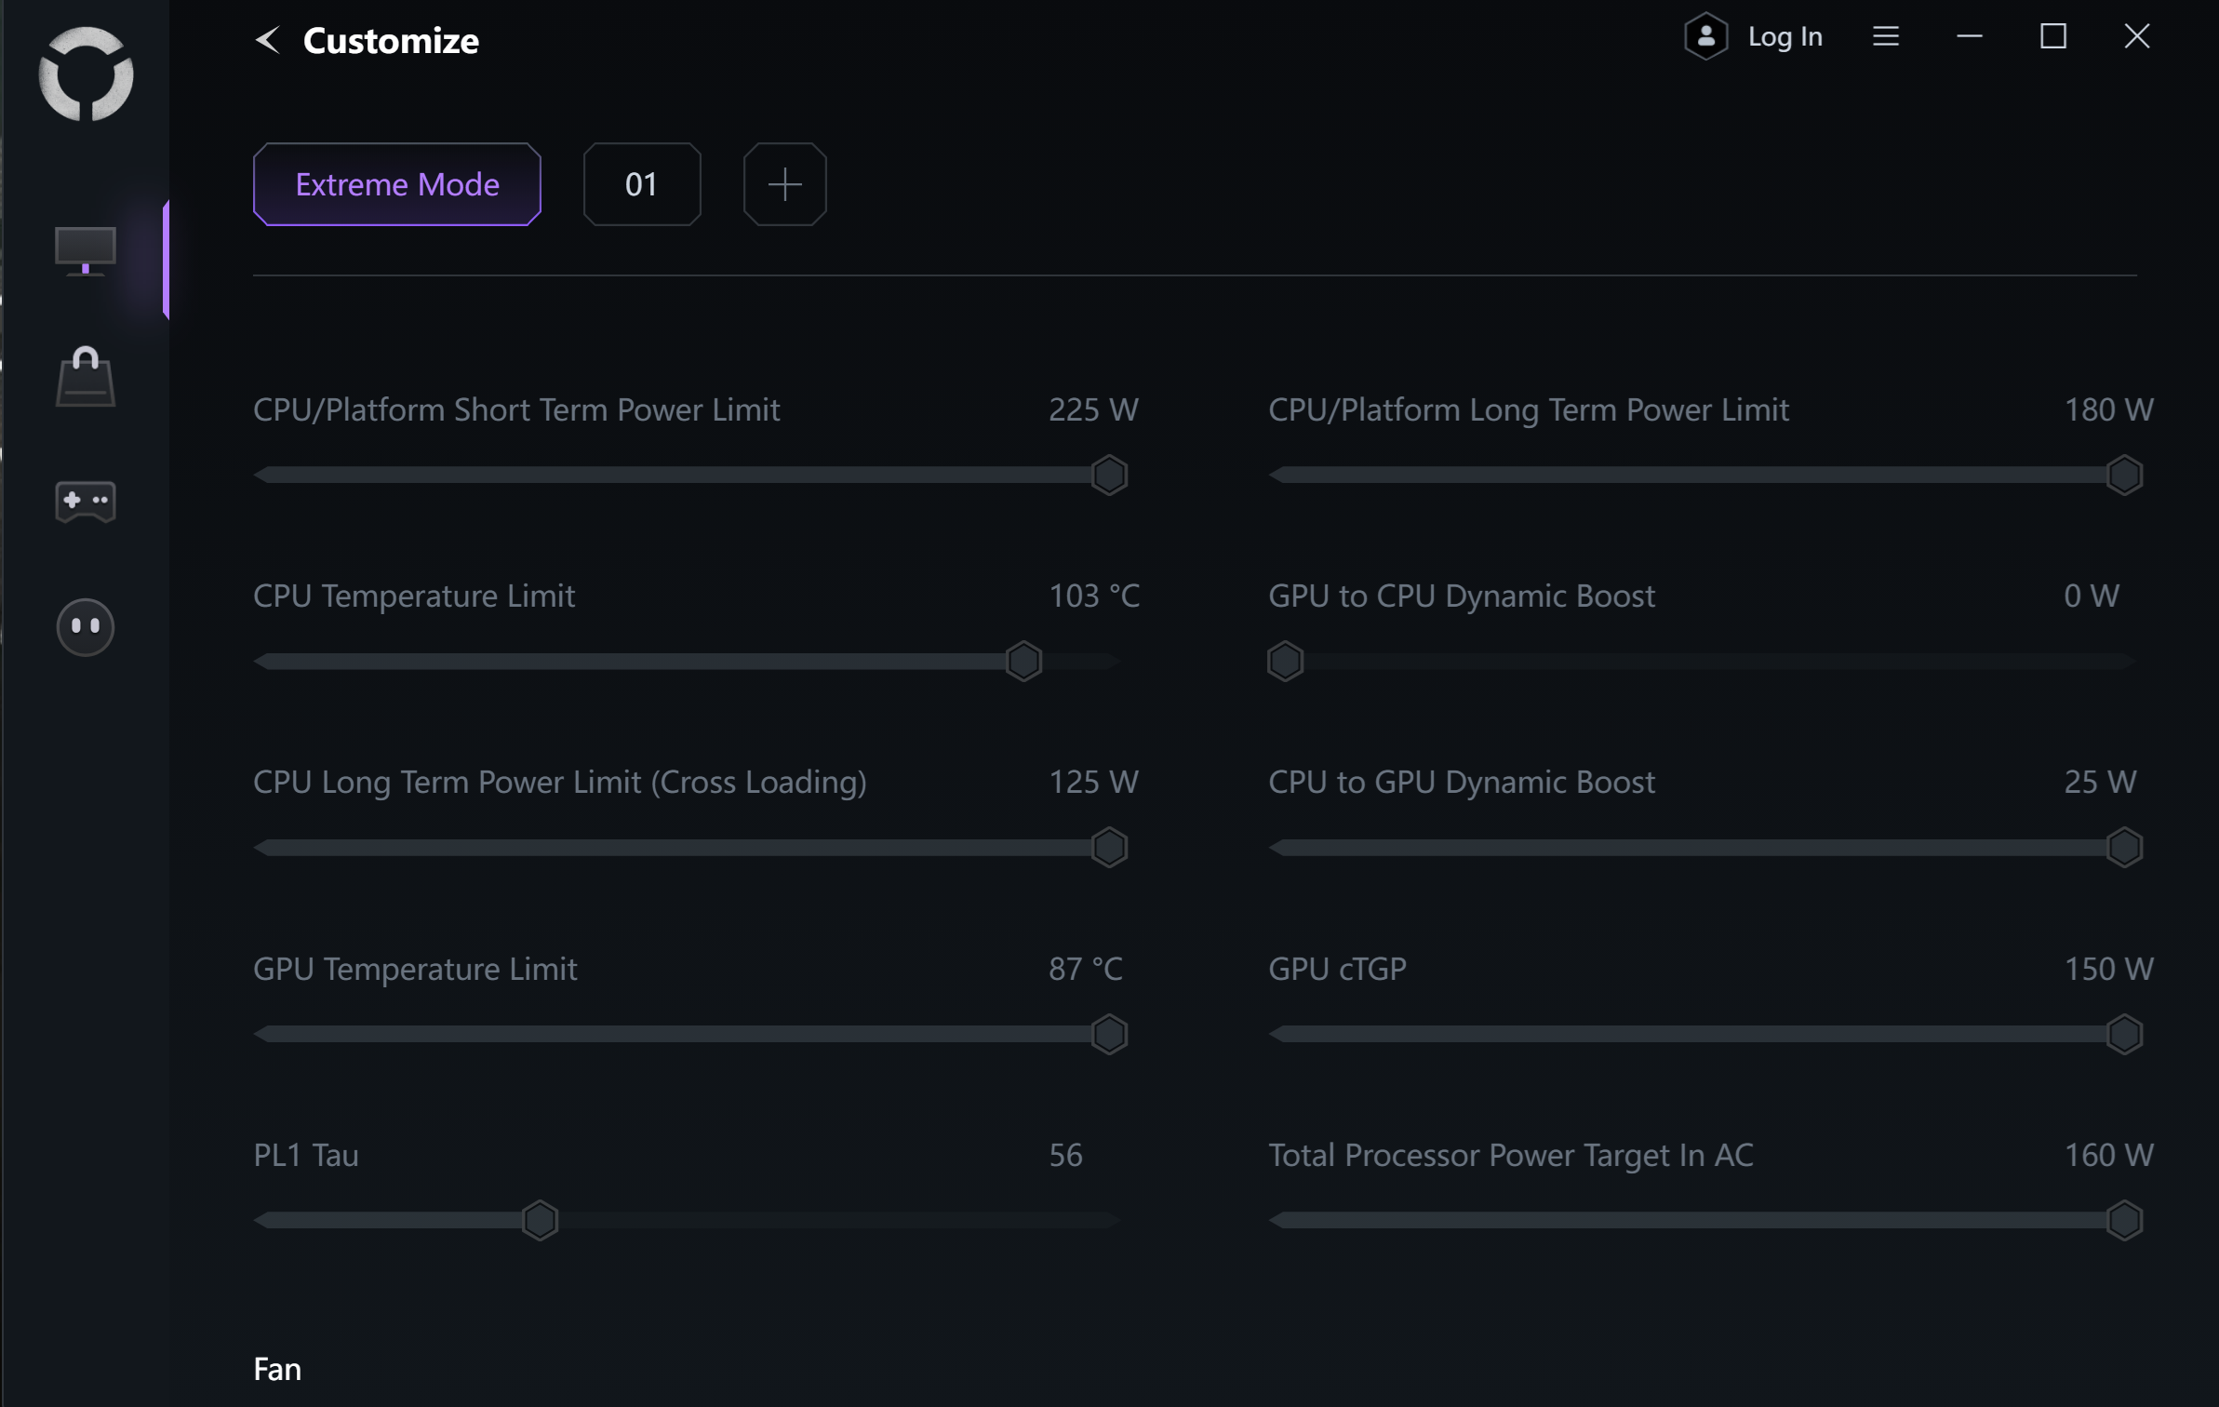Viewport: 2219px width, 1407px height.
Task: Click the Legion logo icon
Action: click(86, 74)
